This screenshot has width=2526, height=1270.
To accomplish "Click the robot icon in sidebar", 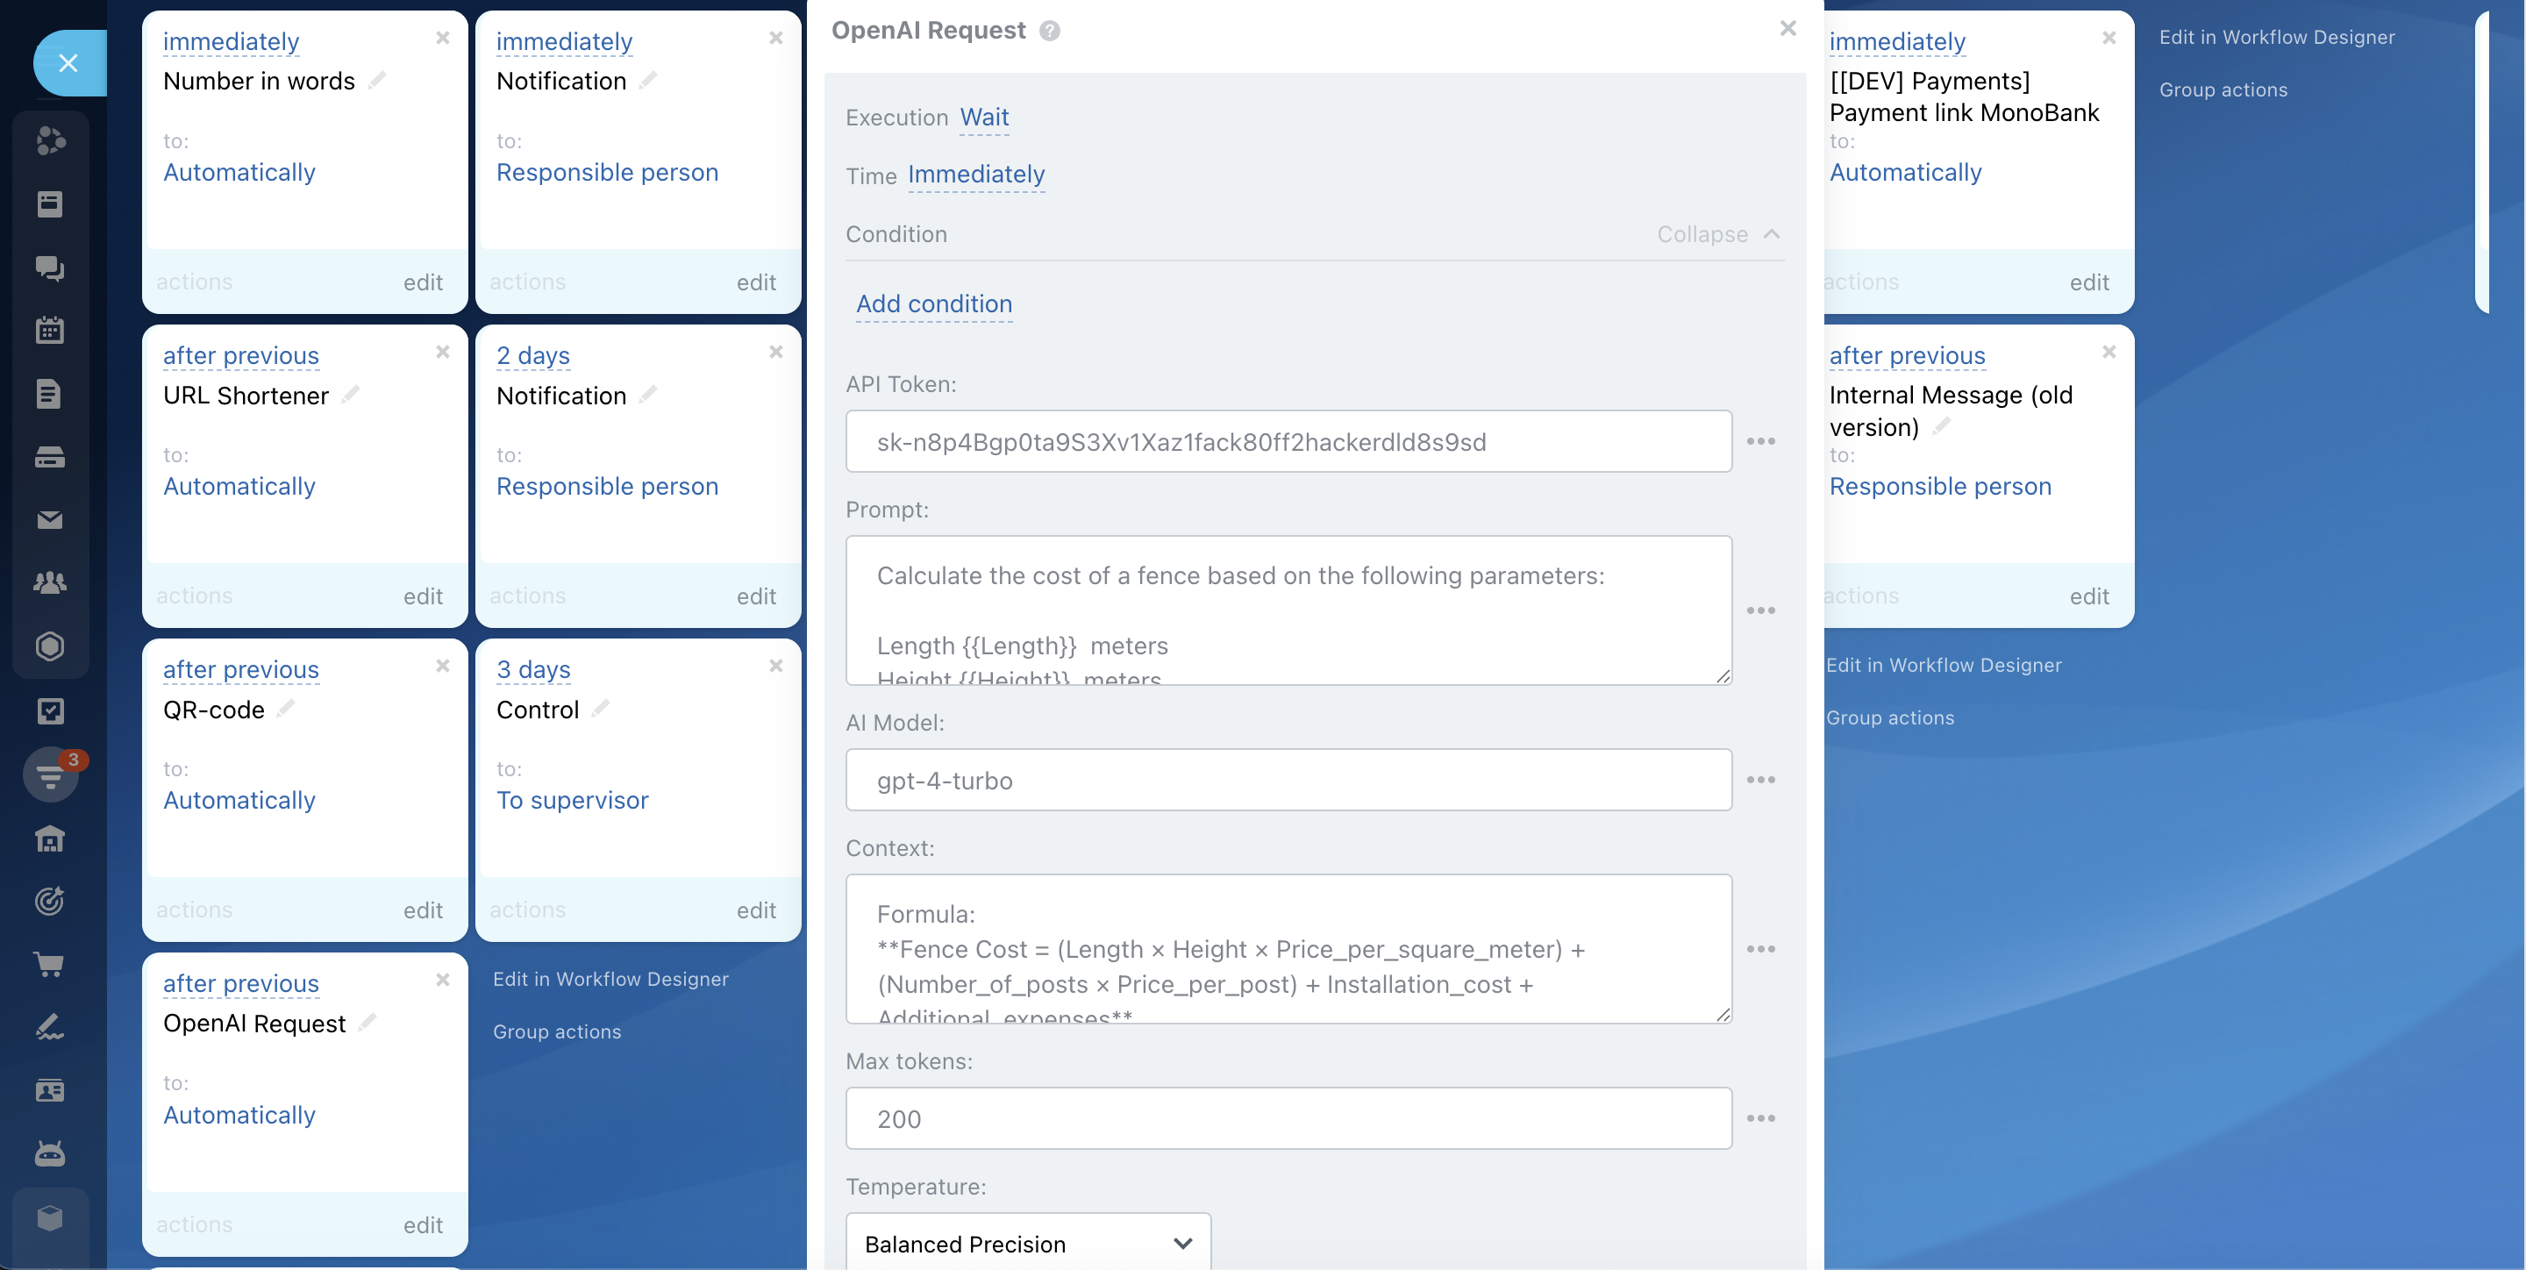I will coord(49,1153).
